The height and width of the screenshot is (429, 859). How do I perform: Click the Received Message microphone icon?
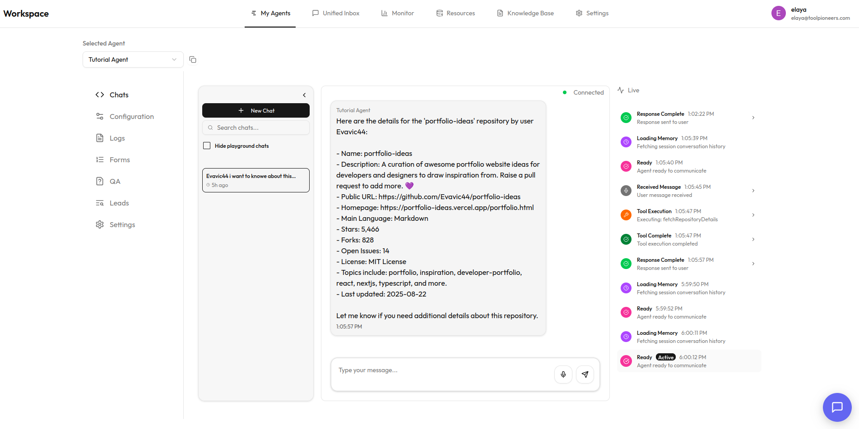point(626,191)
